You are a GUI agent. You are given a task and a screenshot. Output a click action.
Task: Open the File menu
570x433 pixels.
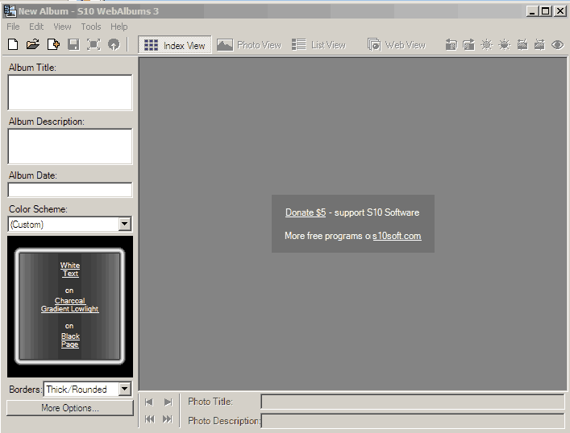point(13,27)
